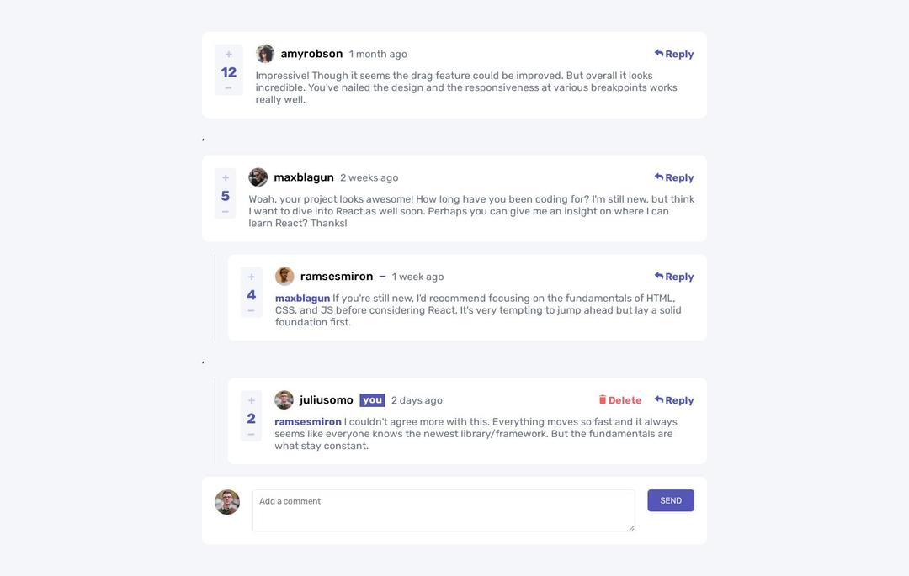
Task: Click Reply on juliusomo's comment
Action: pos(674,400)
